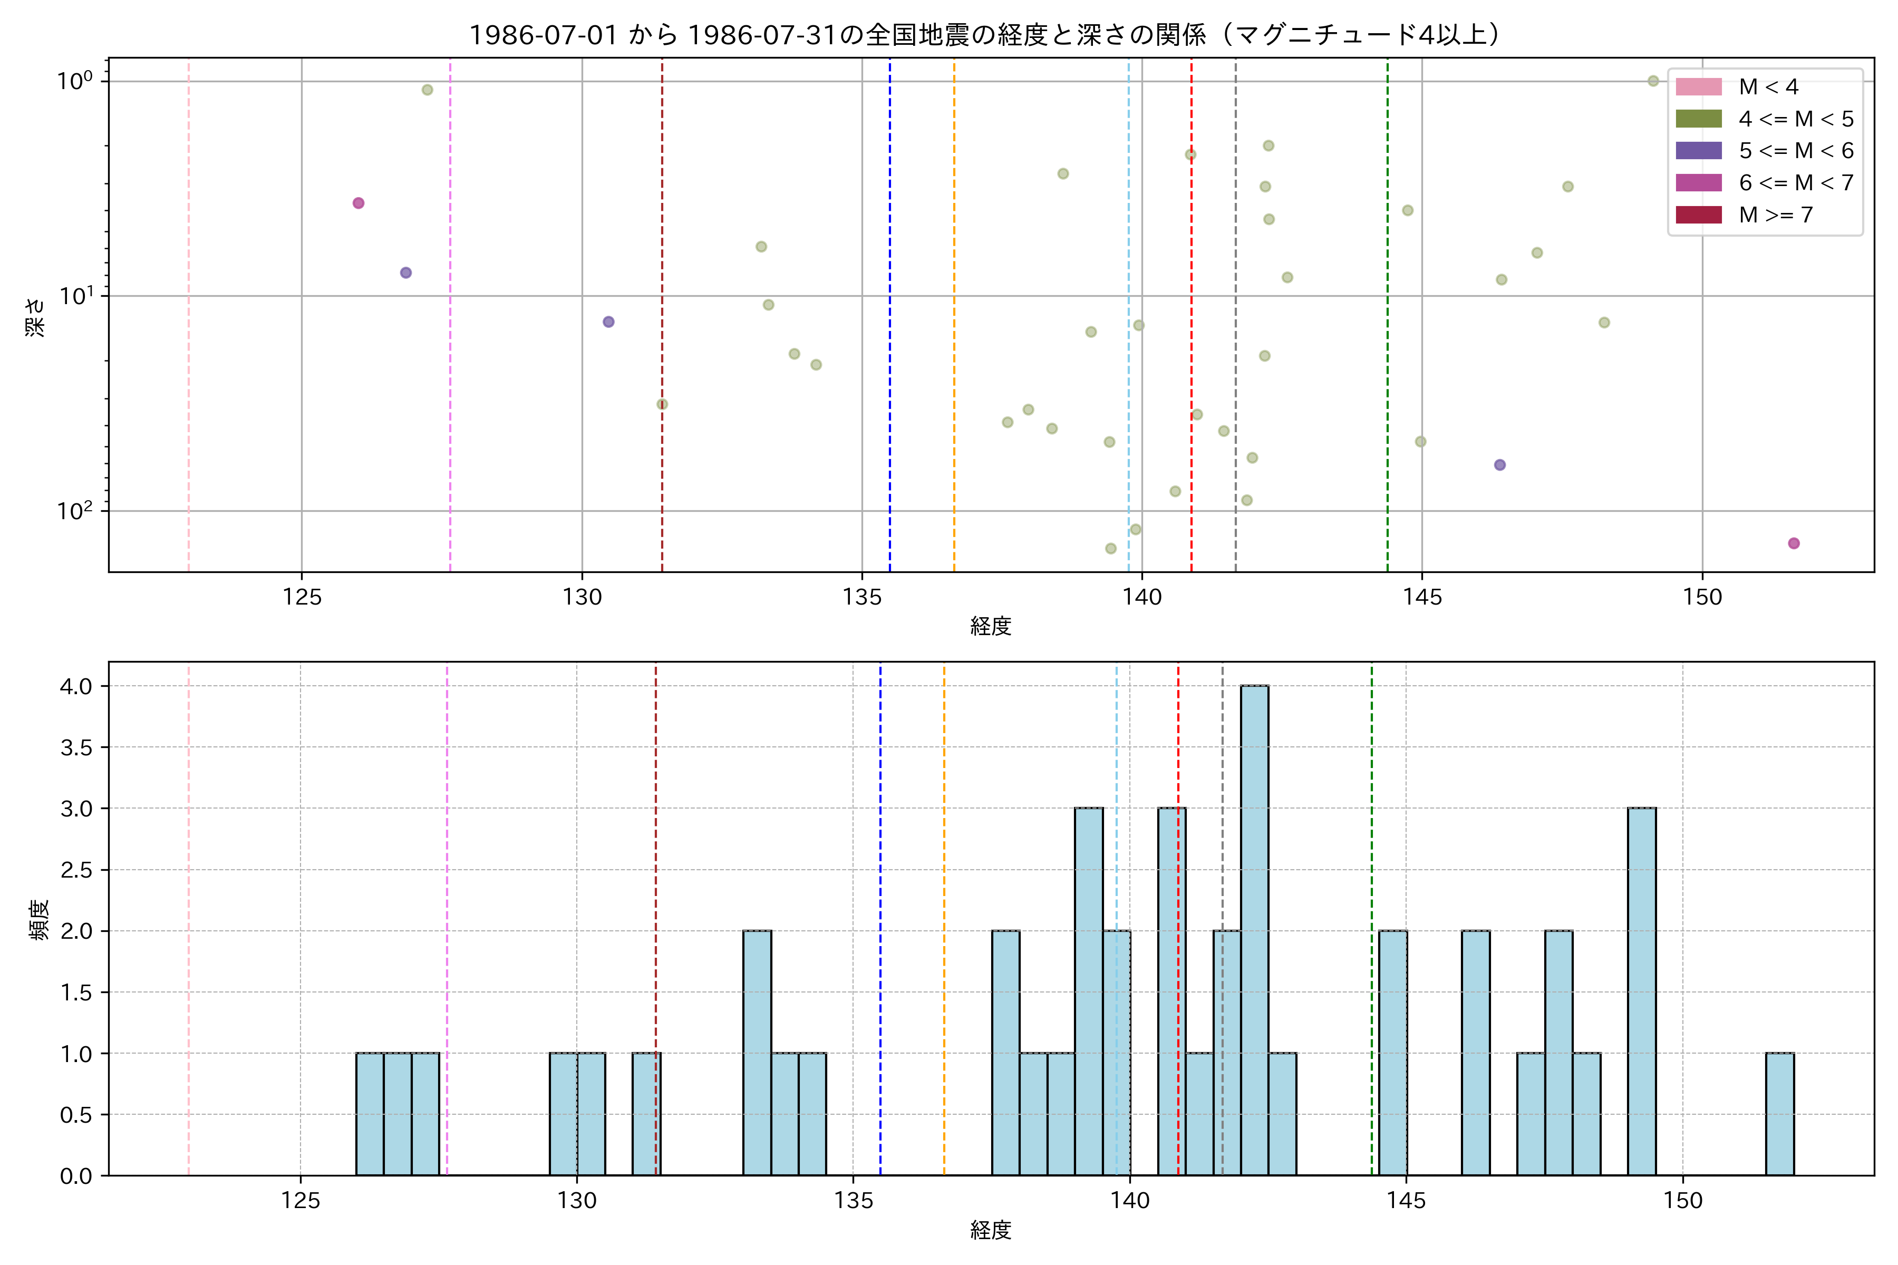Click the 頻度 y-axis label of the histogram
Screen dimensions: 1898x1265
(38, 920)
